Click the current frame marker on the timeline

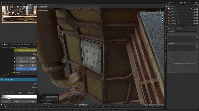[x=6, y=107]
